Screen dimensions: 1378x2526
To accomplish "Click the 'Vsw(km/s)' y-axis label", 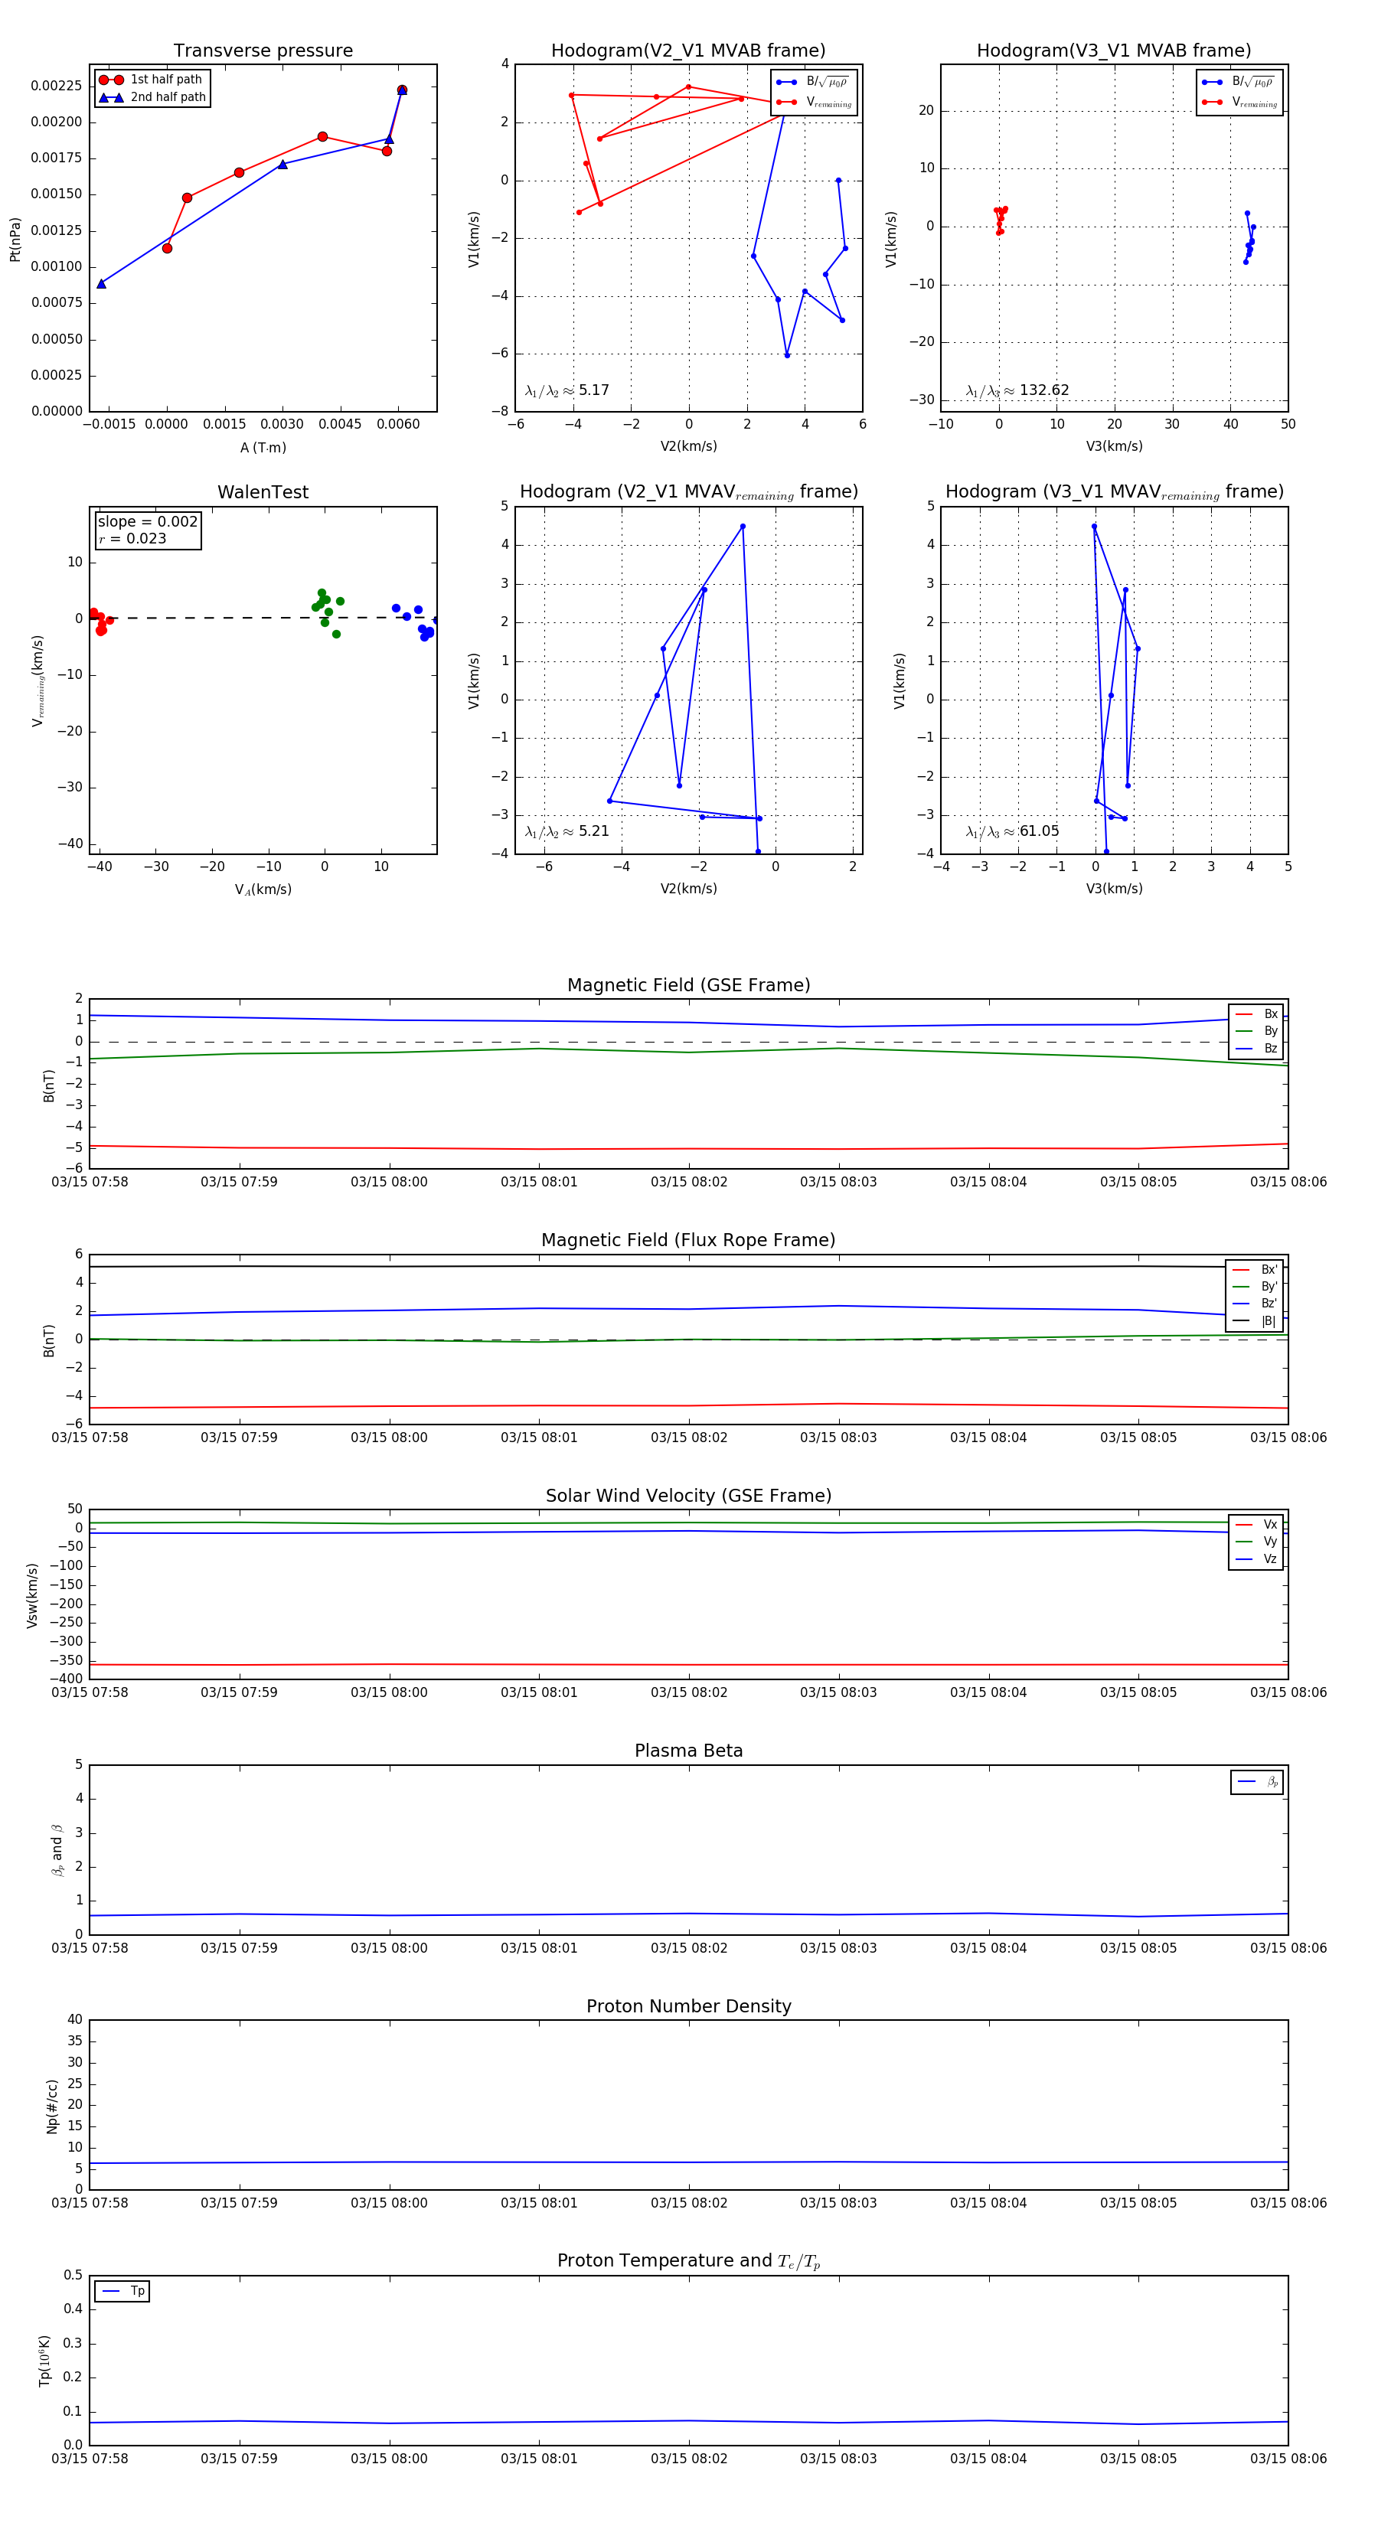I will pos(32,1595).
